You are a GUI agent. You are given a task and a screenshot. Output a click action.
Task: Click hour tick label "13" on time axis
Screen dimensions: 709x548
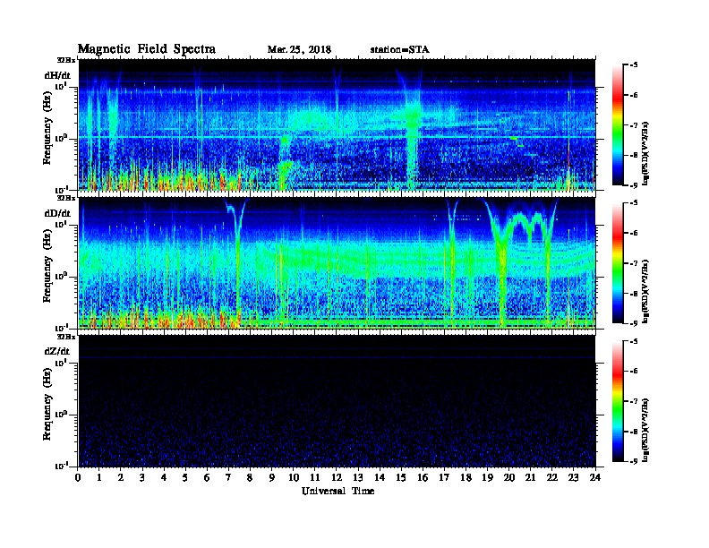point(358,477)
